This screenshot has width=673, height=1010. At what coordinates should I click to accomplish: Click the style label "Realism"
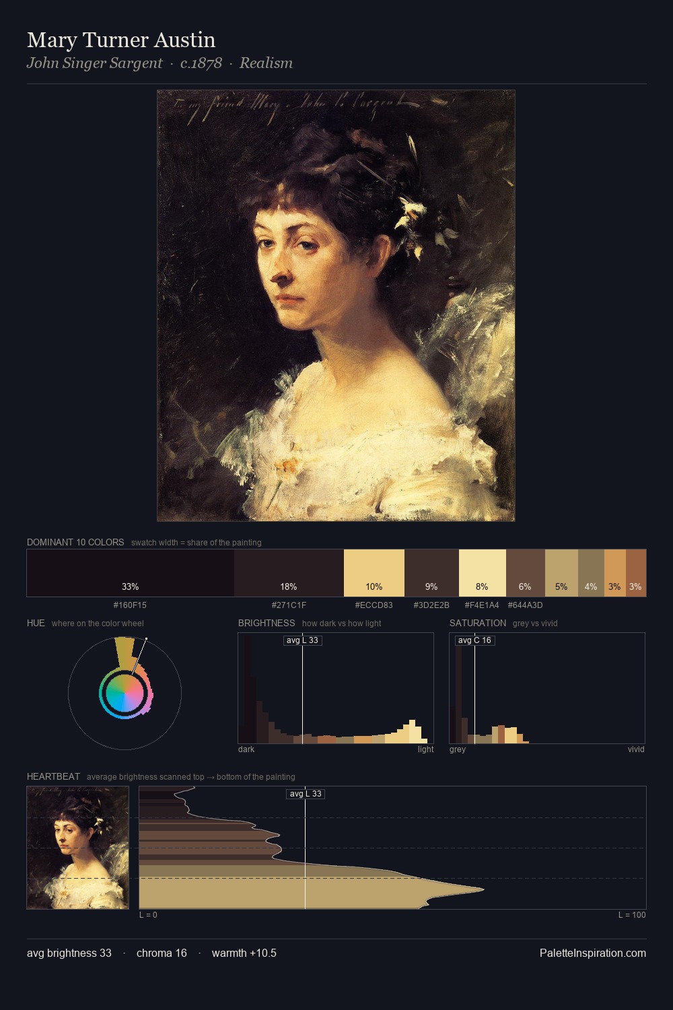[266, 63]
